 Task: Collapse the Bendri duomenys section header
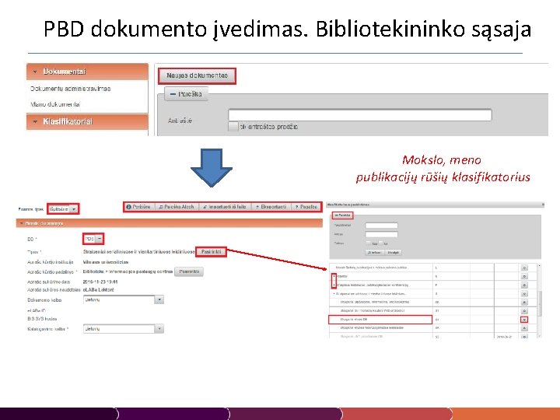(170, 223)
